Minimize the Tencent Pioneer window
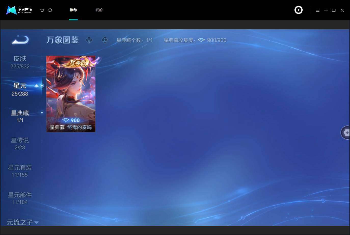Viewport: 350px width, 235px height. 326,10
